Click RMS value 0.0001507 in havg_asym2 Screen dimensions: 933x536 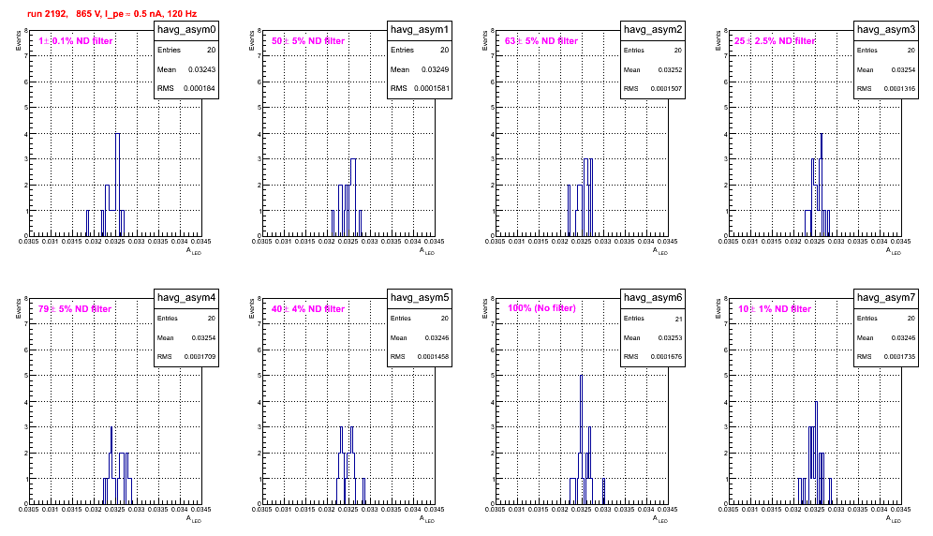point(666,89)
